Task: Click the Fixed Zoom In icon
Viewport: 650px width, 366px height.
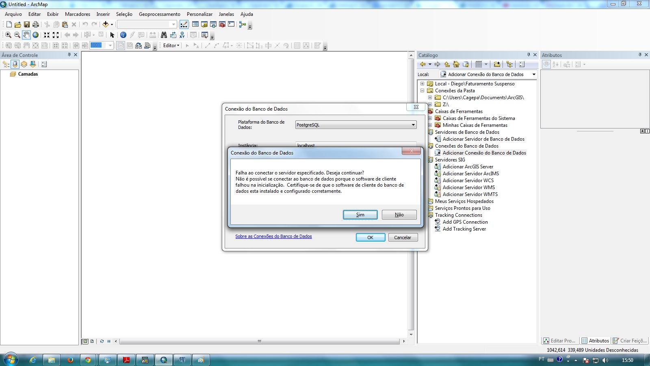Action: pyautogui.click(x=47, y=35)
